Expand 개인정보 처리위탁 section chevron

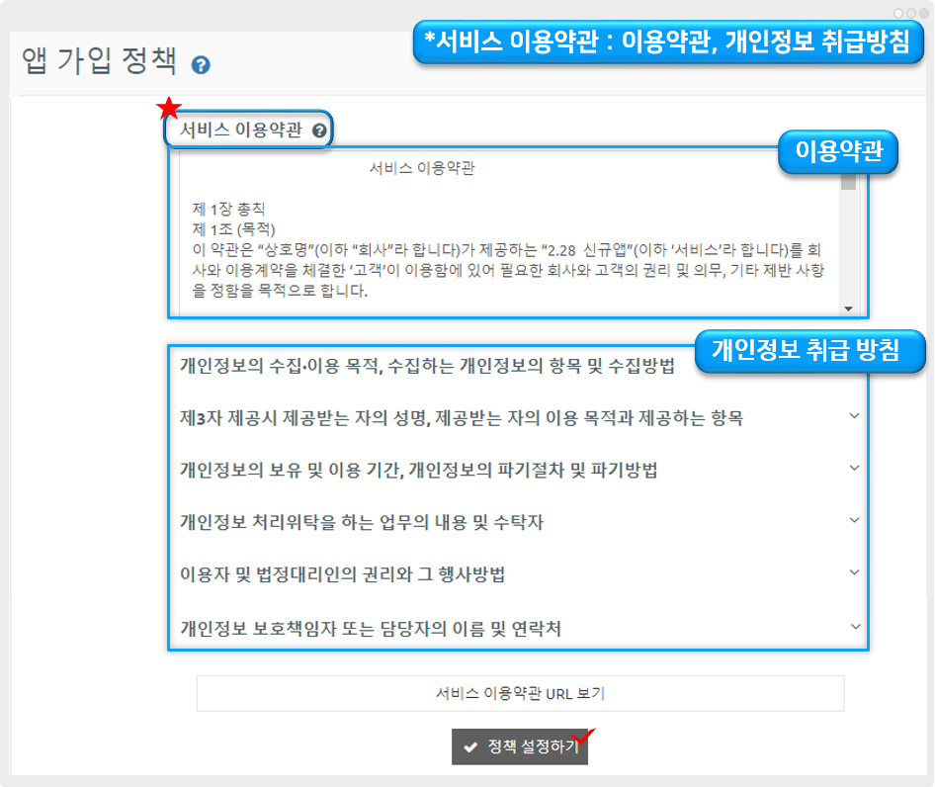point(854,521)
